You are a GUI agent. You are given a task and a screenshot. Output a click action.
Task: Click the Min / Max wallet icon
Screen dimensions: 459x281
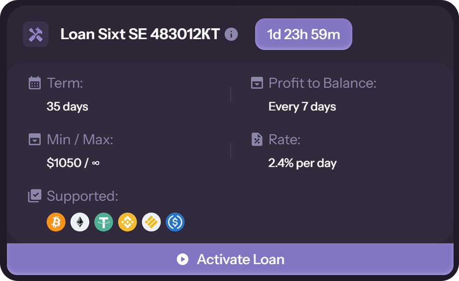pyautogui.click(x=34, y=140)
